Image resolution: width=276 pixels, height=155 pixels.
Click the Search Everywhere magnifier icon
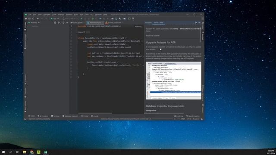(133, 19)
